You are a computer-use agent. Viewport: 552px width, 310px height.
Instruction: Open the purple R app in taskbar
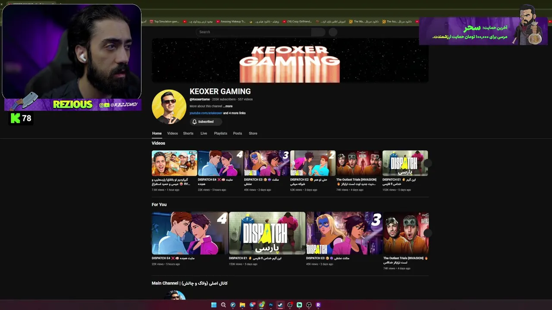(x=318, y=305)
